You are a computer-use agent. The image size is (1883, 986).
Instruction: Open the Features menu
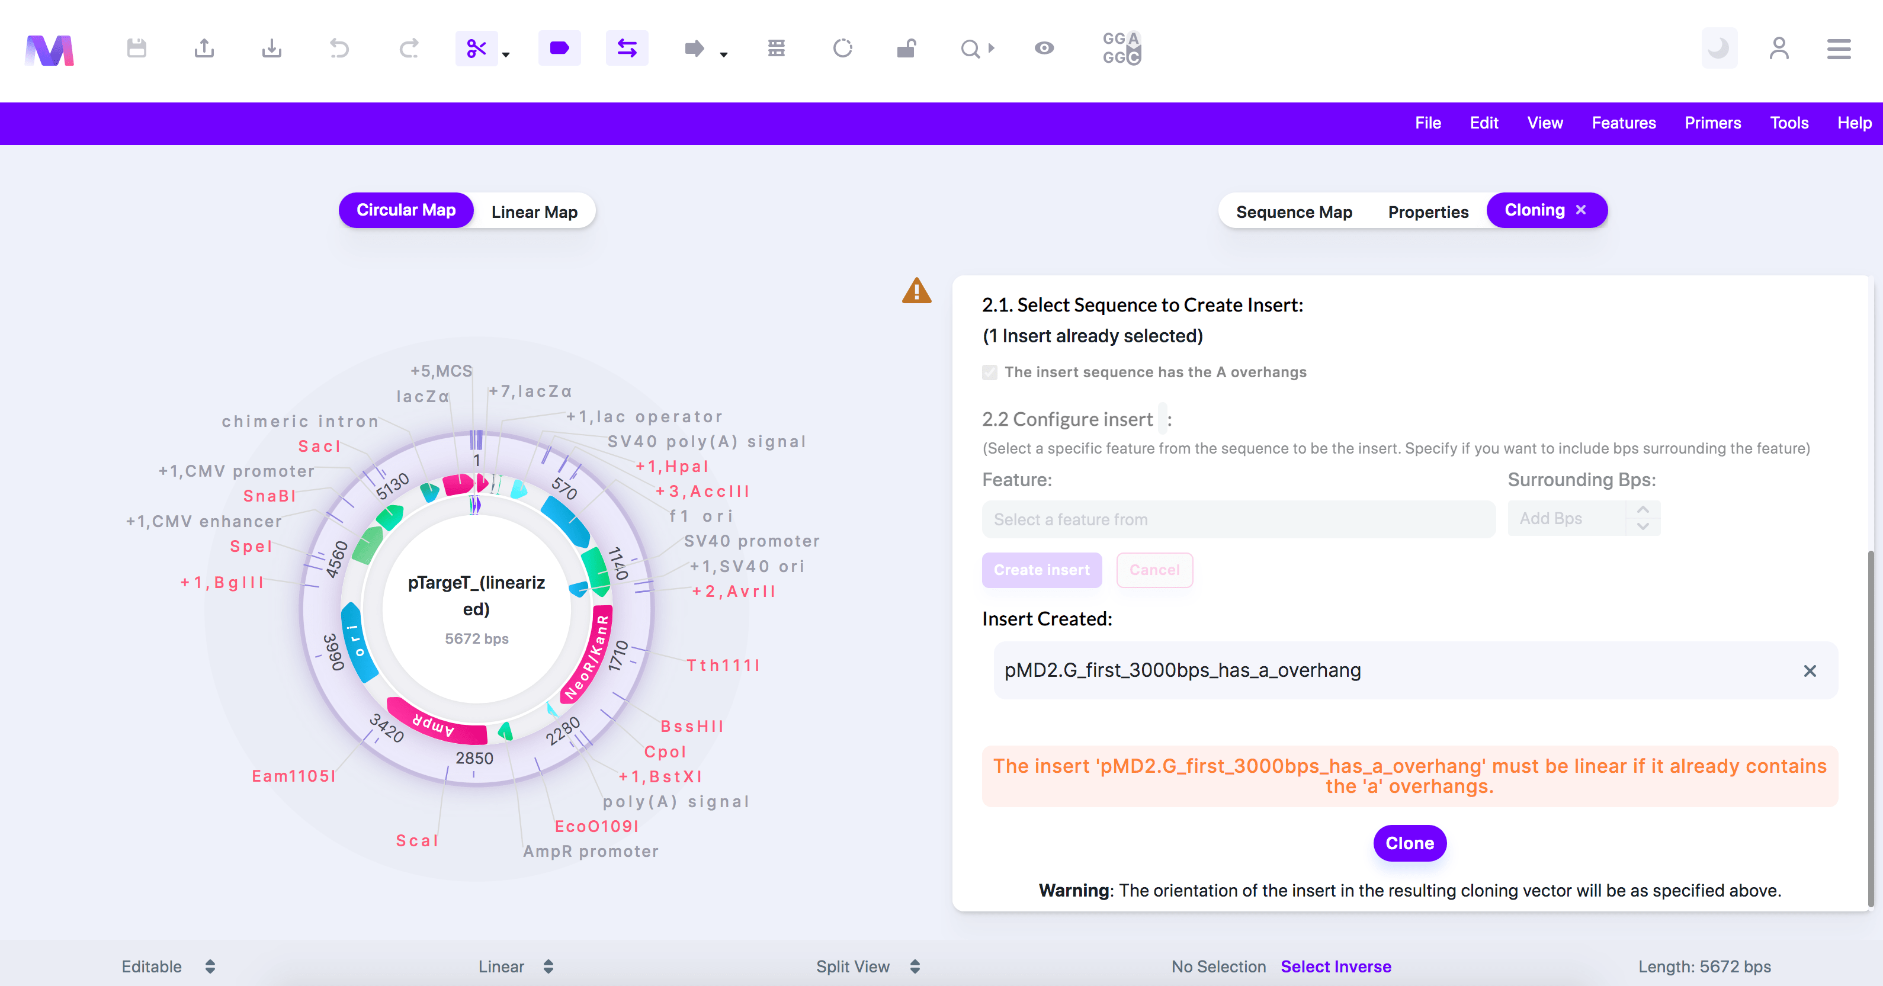[1624, 123]
